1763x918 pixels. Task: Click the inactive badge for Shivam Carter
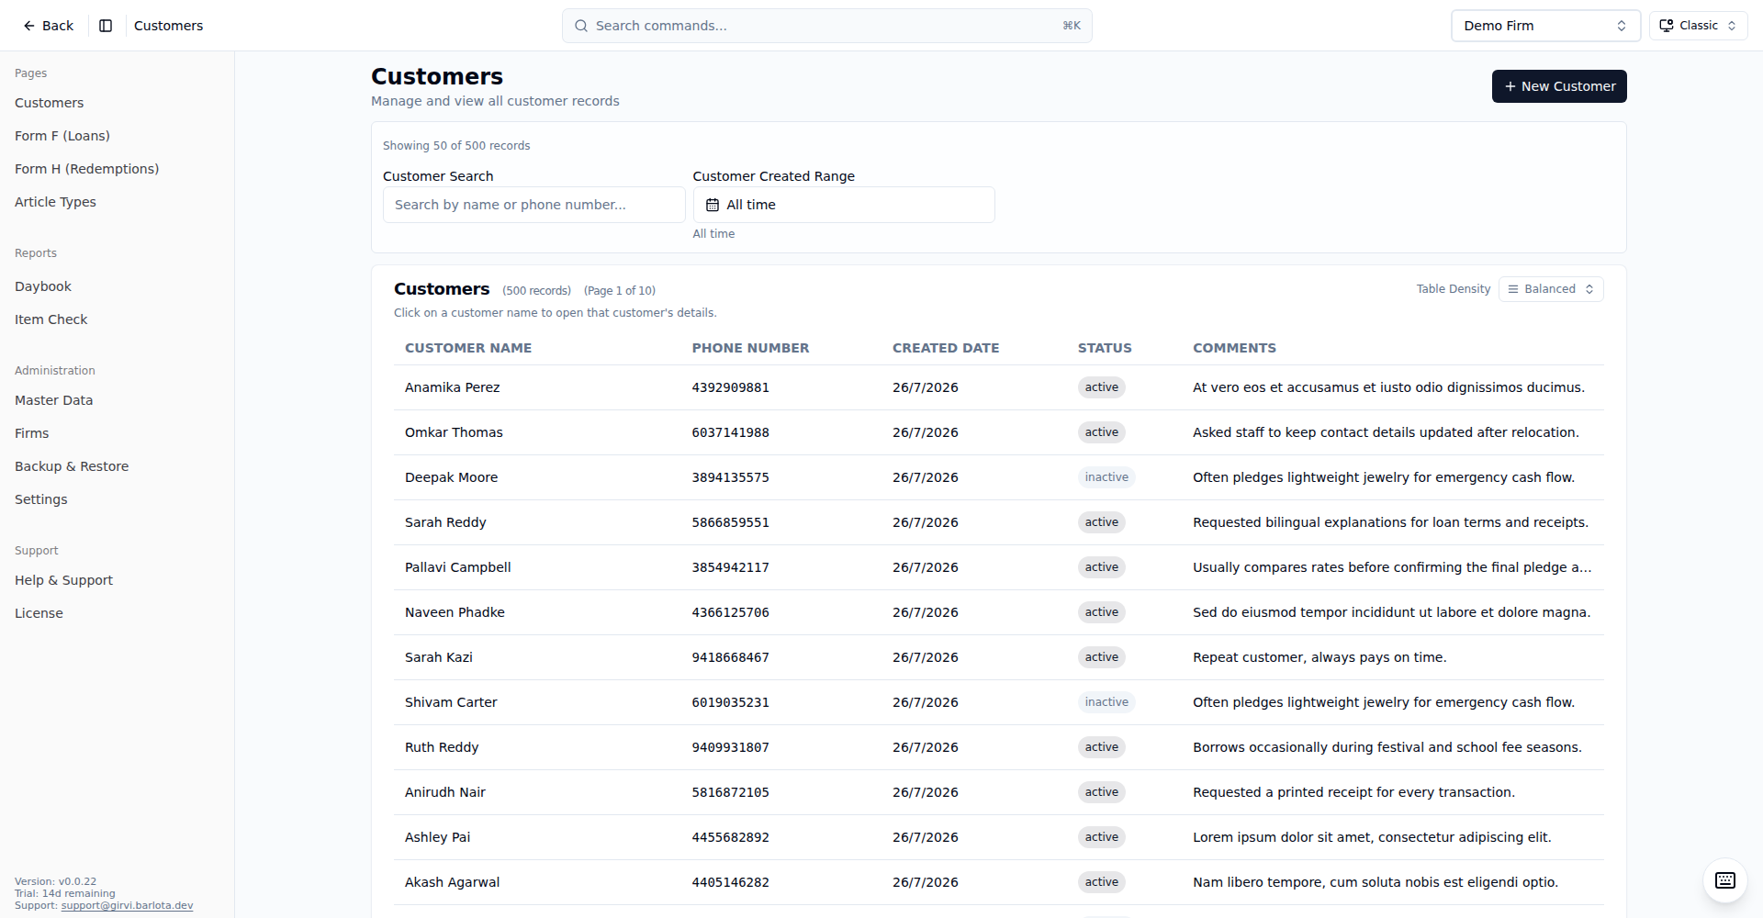(x=1106, y=702)
